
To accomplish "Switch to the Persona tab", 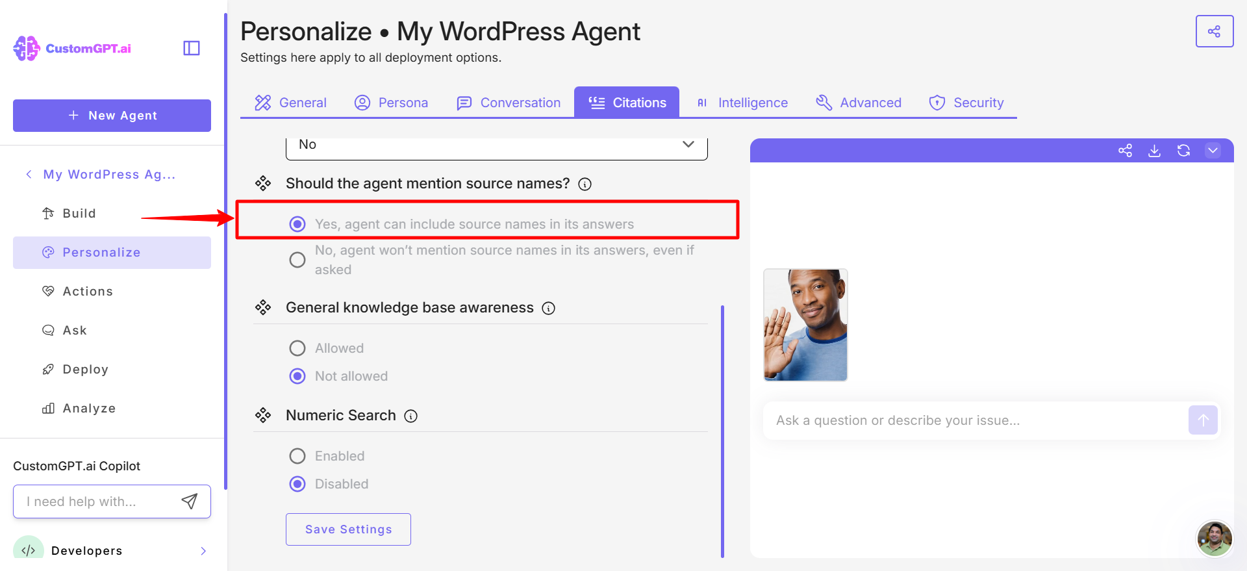I will (391, 103).
